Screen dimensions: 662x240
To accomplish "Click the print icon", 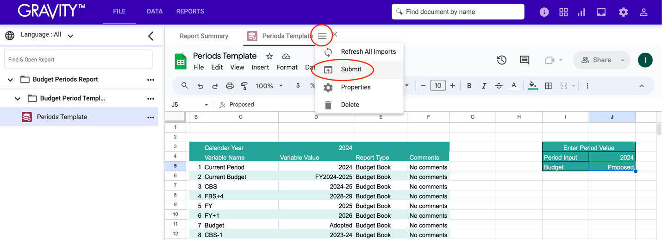I will pos(230,86).
